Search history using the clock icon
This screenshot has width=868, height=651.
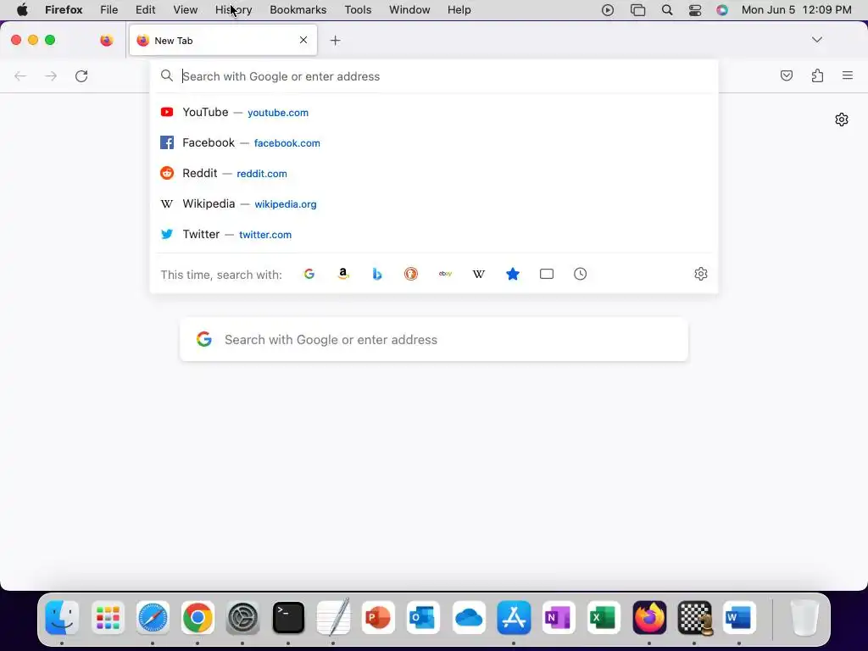pyautogui.click(x=580, y=274)
